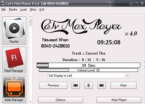Open the Load menu
145x104 pixels.
[x=23, y=9]
